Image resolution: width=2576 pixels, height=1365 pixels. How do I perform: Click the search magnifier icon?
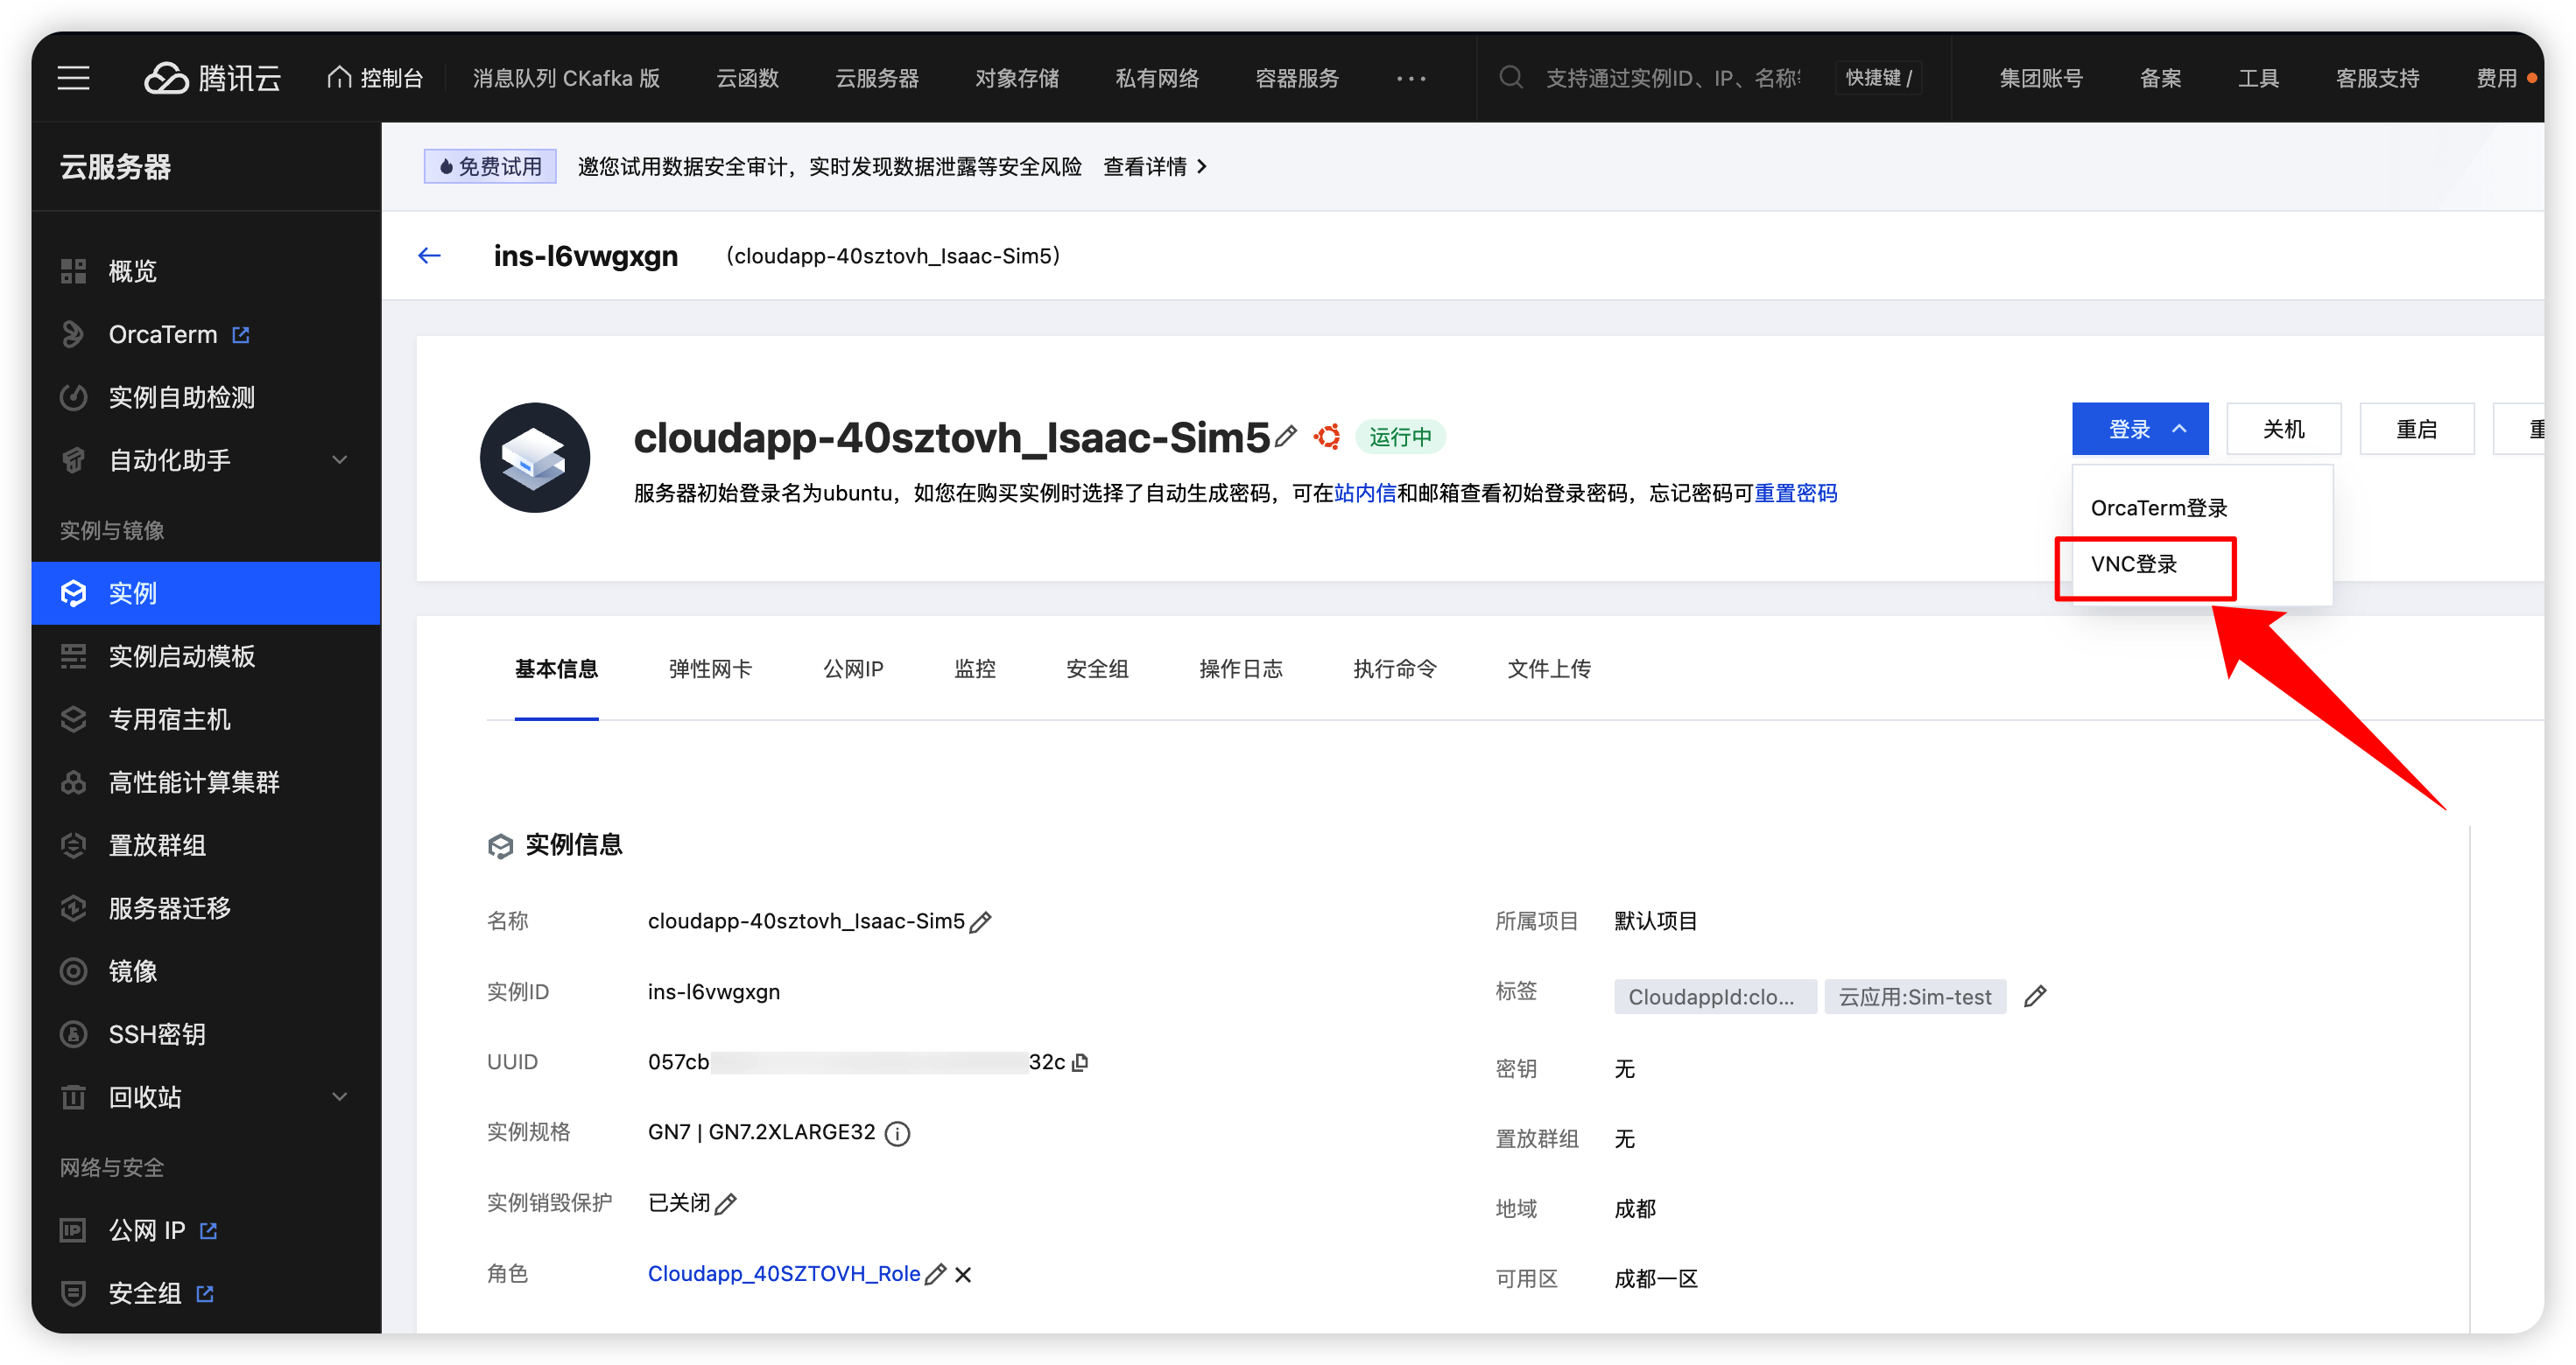coord(1510,78)
